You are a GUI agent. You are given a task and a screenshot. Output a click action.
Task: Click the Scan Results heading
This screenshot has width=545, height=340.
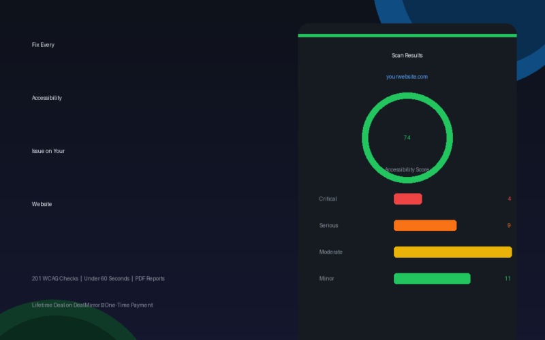(x=407, y=55)
